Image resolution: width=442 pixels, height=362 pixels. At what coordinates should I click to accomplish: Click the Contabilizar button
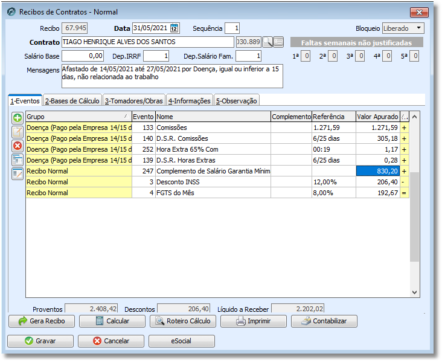(x=324, y=321)
